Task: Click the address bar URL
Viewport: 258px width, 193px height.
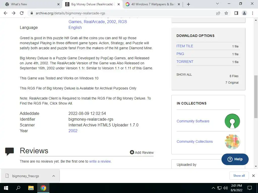Action: (x=71, y=13)
